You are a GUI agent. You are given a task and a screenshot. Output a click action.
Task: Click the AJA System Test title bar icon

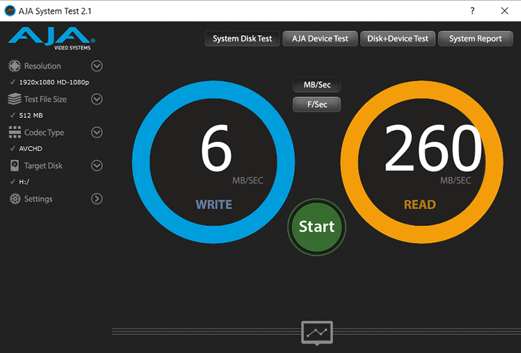10,10
